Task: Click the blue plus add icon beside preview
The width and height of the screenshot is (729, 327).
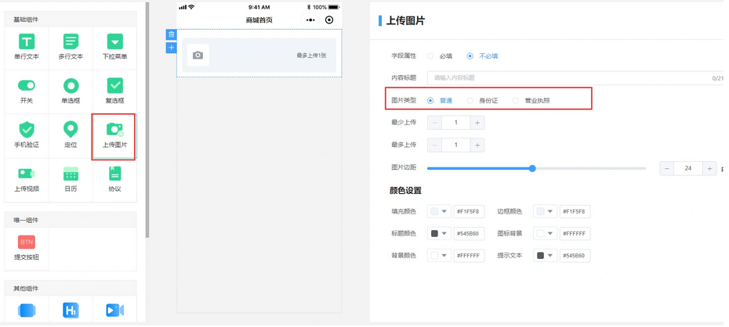Action: tap(171, 48)
